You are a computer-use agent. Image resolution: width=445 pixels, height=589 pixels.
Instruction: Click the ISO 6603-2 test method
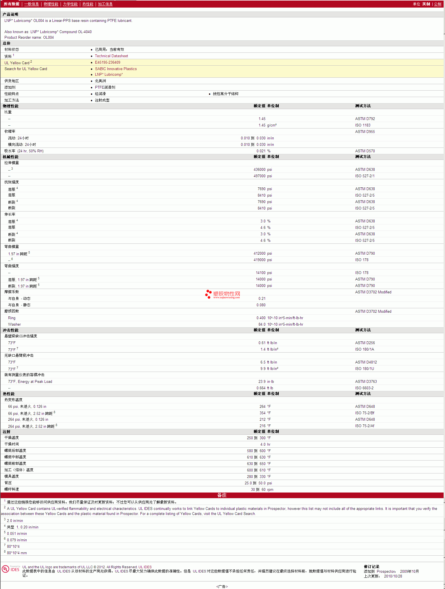pyautogui.click(x=364, y=388)
